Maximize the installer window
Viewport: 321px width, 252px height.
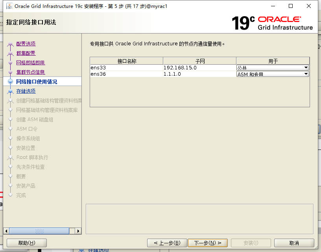(x=290, y=6)
